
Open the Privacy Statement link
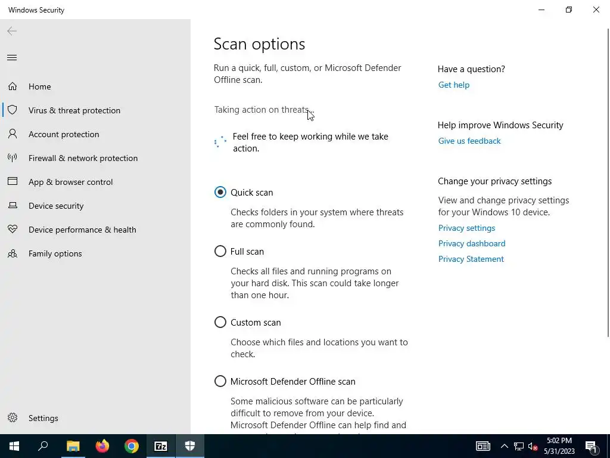(x=471, y=259)
